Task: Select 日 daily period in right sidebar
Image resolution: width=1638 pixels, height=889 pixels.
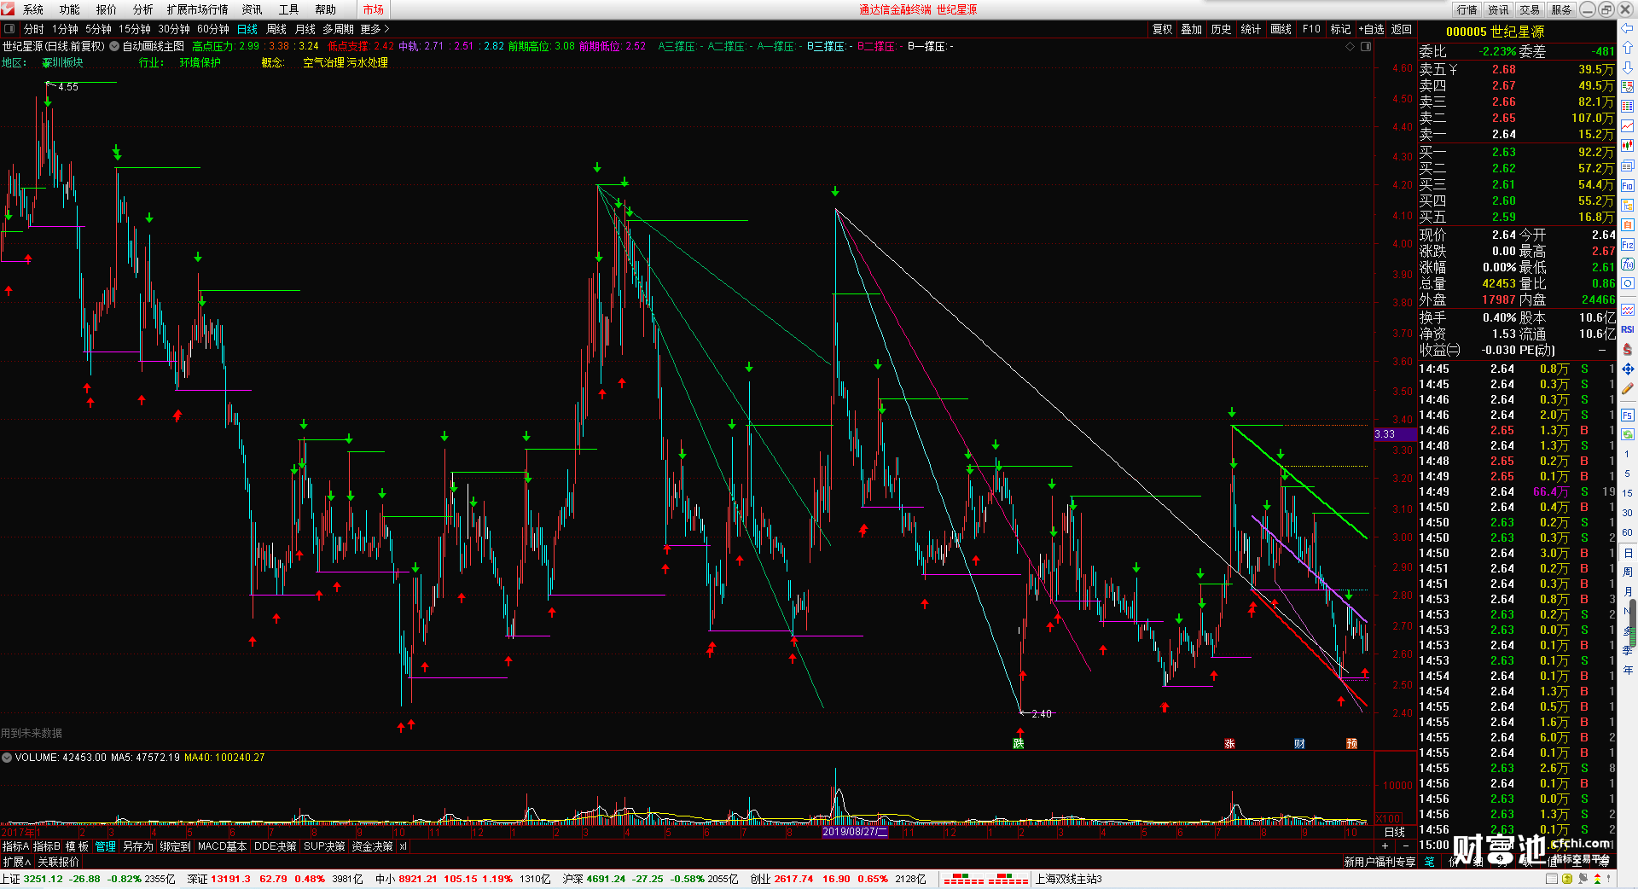Action: [x=1627, y=553]
